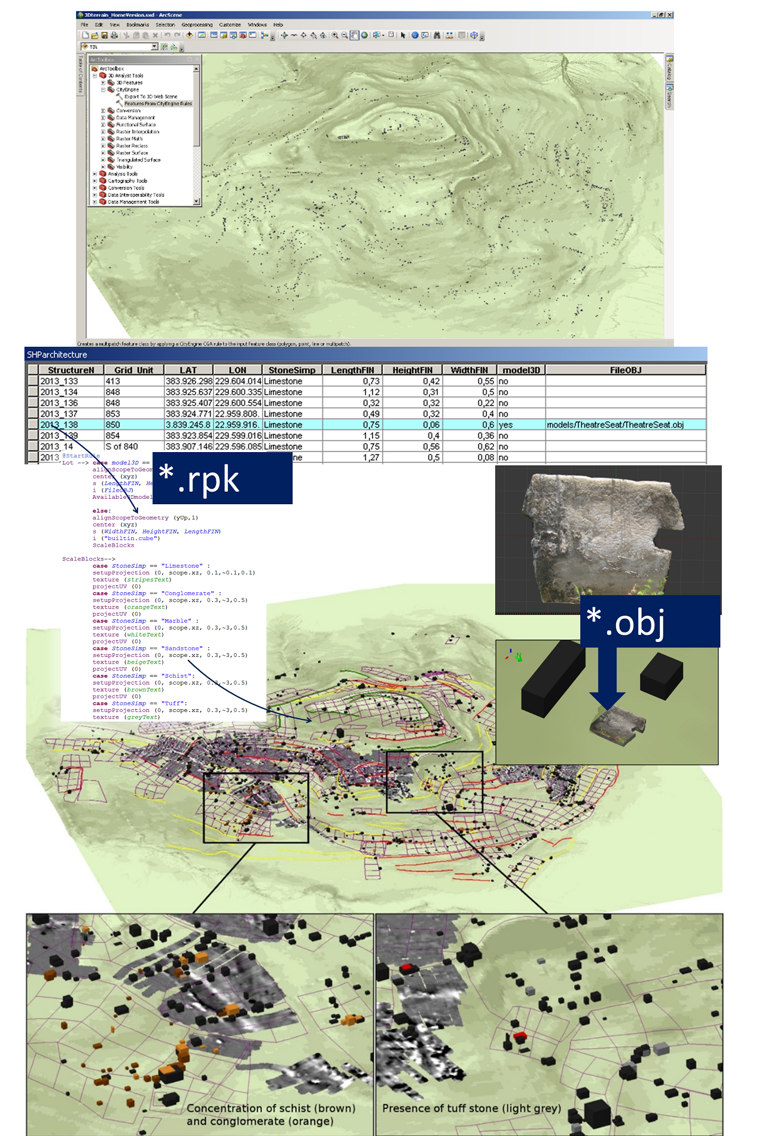Open the TIN layer dropdown
Image resolution: width=771 pixels, height=1136 pixels.
[x=154, y=46]
